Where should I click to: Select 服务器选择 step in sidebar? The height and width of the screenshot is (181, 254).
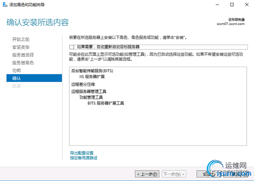[x=23, y=55]
